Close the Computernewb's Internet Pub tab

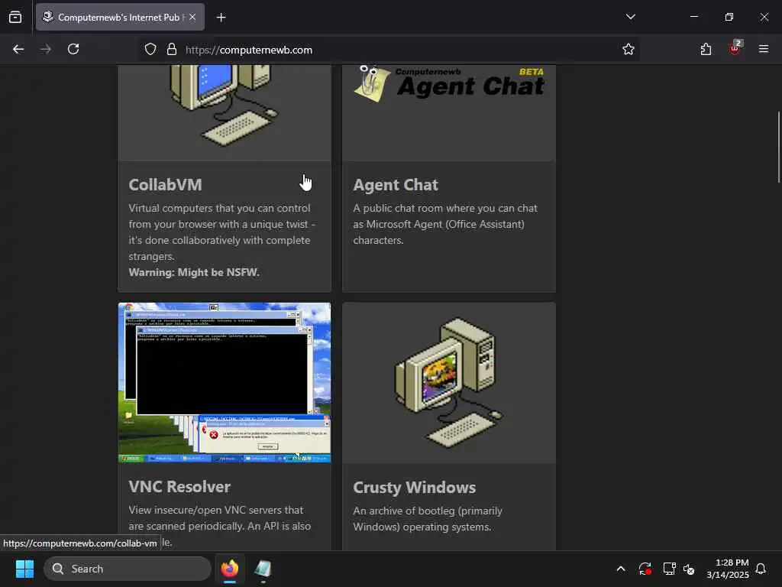tap(192, 17)
